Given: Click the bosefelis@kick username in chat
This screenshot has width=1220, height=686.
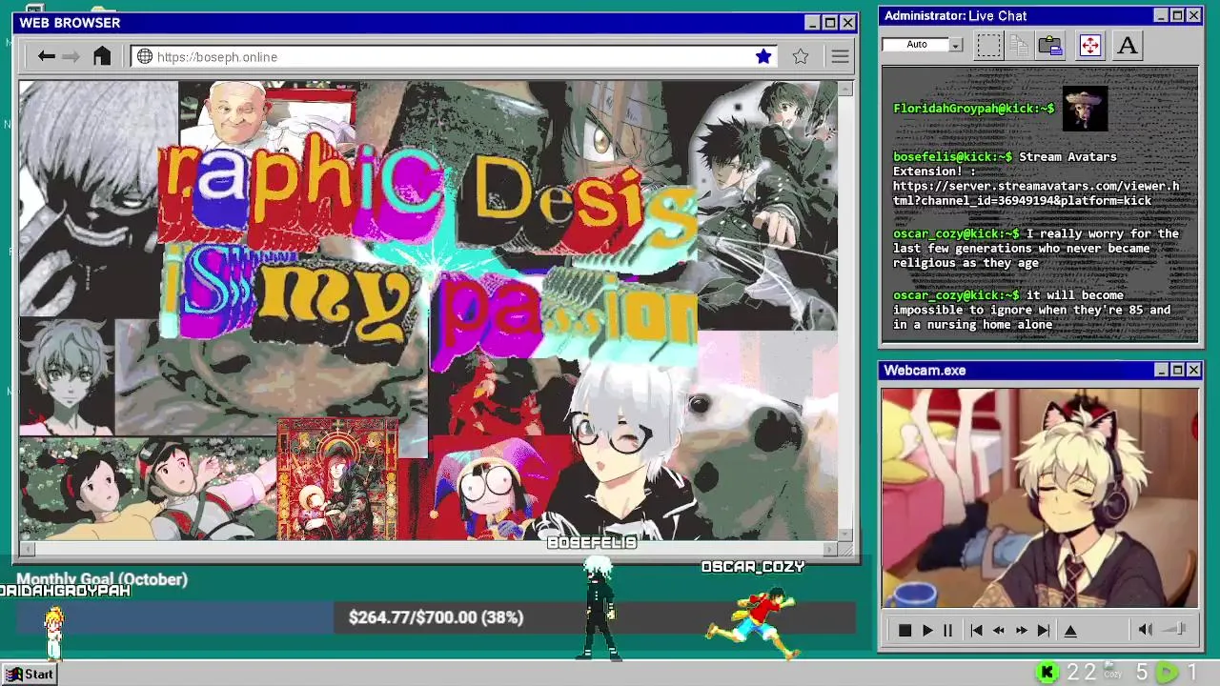Looking at the screenshot, I should pyautogui.click(x=952, y=157).
